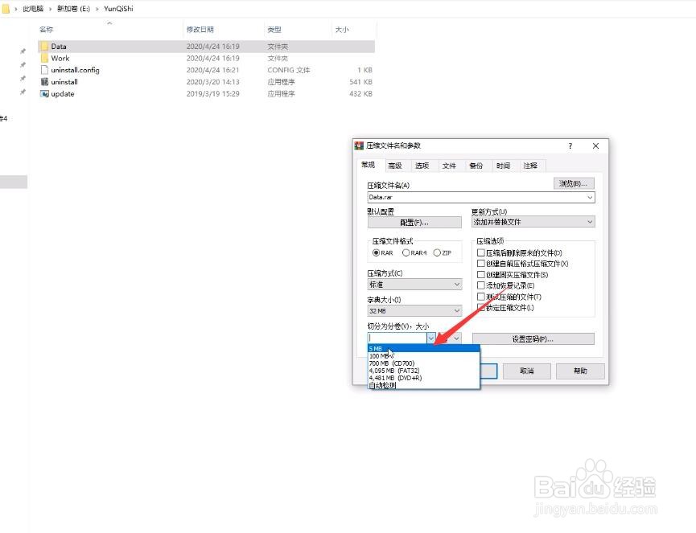Screen dimensions: 696x533
Task: Choose 5 MB from volume size list
Action: (x=424, y=349)
